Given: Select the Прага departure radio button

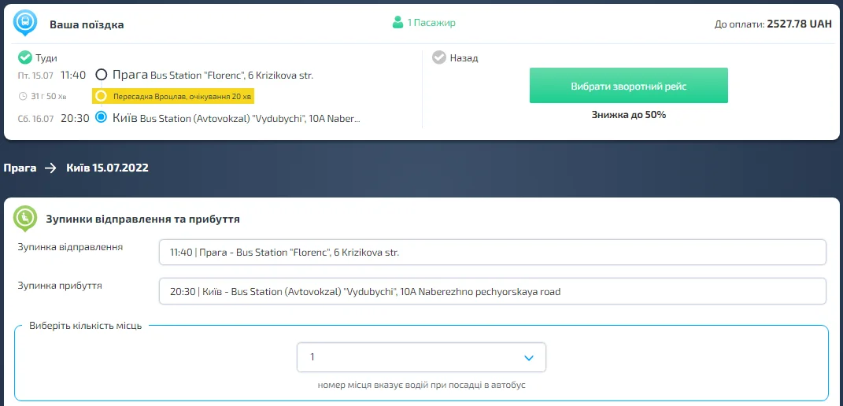Looking at the screenshot, I should 101,75.
